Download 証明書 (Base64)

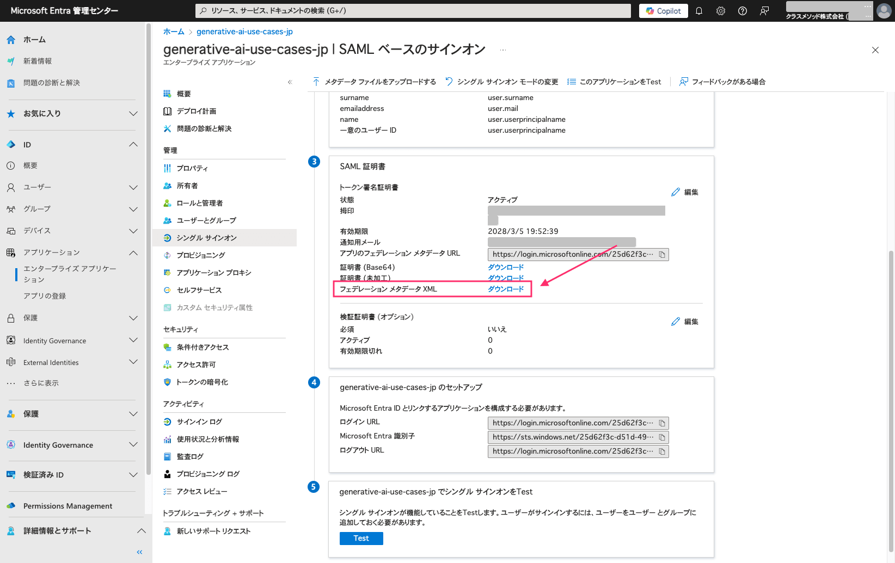click(506, 267)
